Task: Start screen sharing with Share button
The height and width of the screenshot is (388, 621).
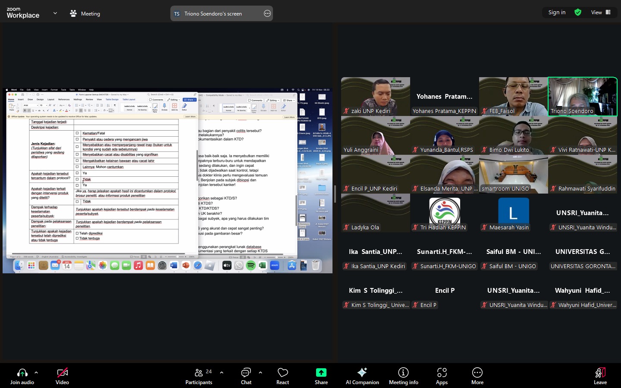Action: tap(321, 373)
